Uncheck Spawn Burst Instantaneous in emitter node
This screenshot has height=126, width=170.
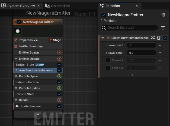coord(59,70)
